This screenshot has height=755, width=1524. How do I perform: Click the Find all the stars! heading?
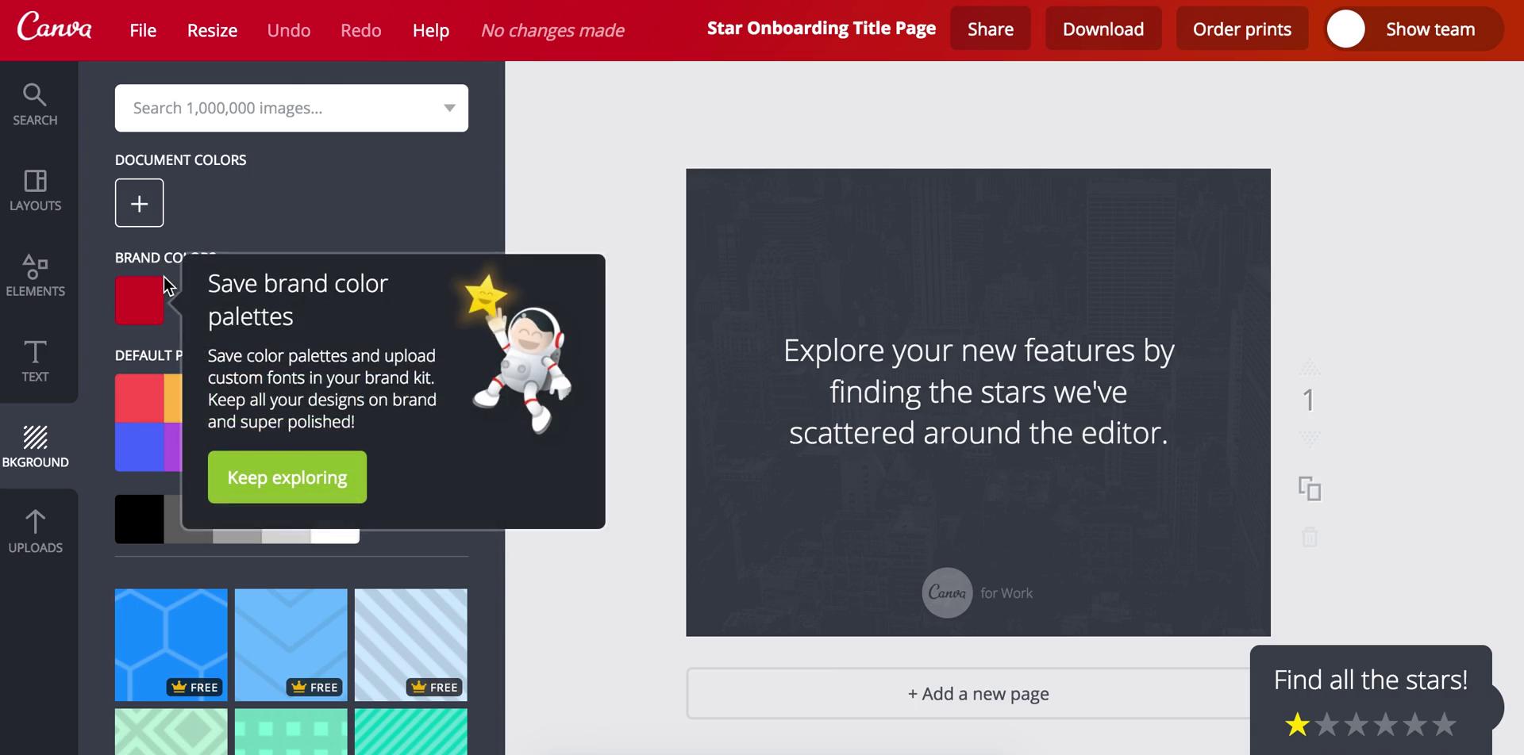pyautogui.click(x=1371, y=680)
